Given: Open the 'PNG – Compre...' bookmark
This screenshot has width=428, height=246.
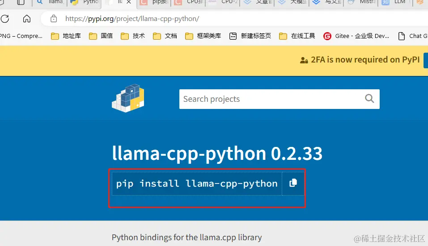Looking at the screenshot, I should 21,36.
